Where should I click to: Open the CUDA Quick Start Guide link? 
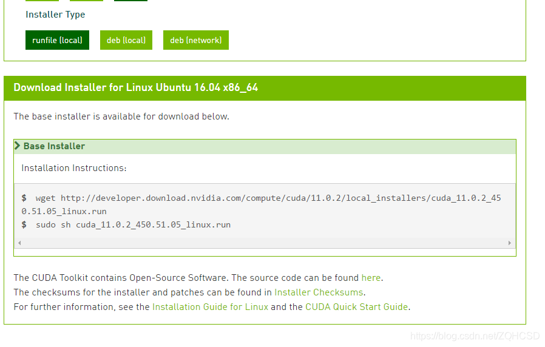coord(357,307)
